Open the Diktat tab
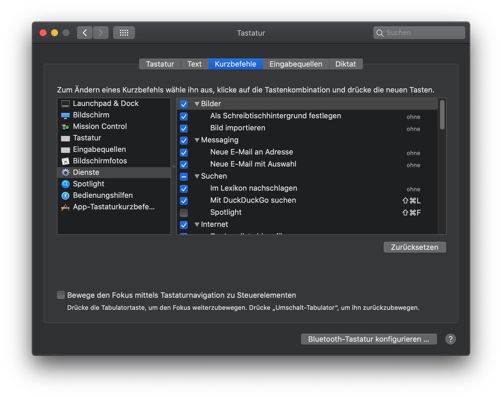Image resolution: width=502 pixels, height=398 pixels. (x=345, y=64)
